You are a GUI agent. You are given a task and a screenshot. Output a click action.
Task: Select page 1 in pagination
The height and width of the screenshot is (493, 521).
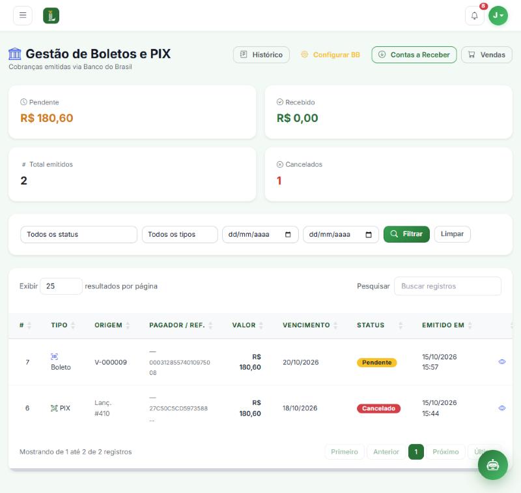(x=416, y=452)
